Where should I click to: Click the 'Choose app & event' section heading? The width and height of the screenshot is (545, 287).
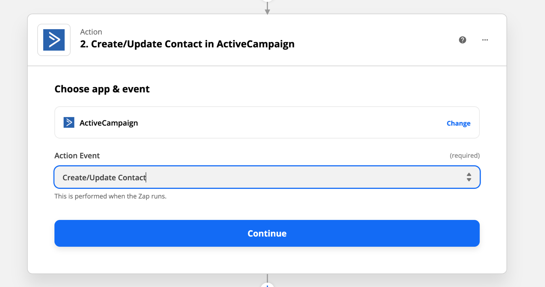(102, 89)
